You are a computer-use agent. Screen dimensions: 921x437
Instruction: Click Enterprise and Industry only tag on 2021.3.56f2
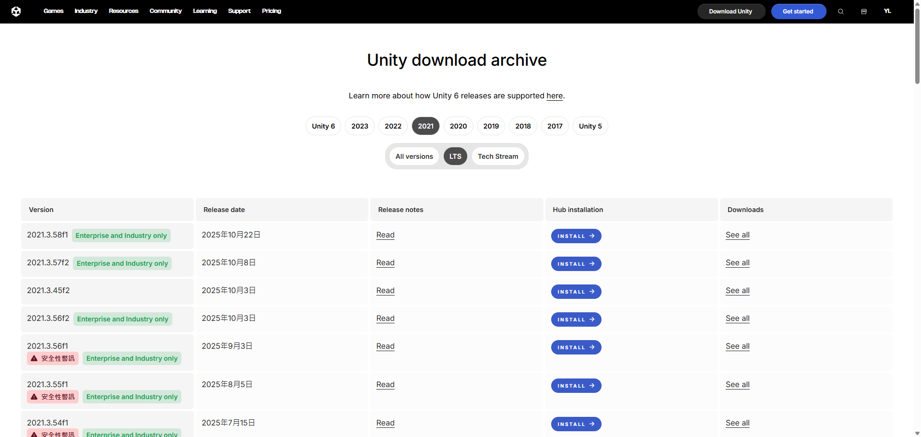tap(123, 319)
